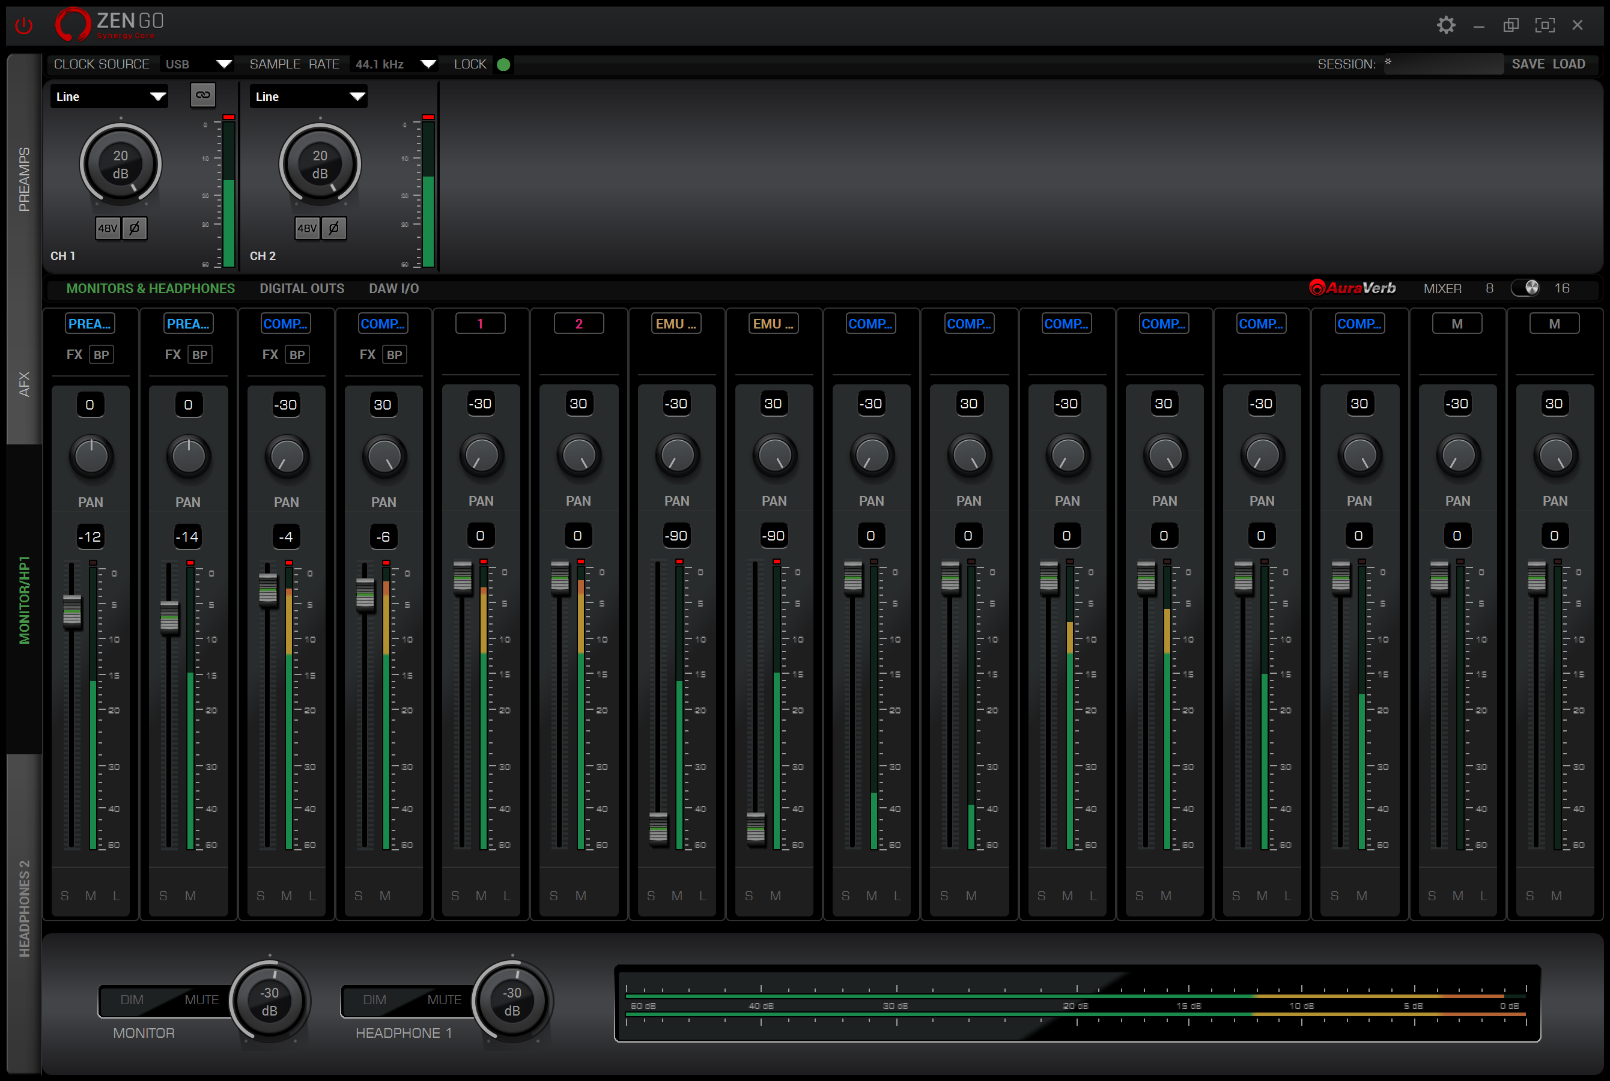Click BP to bypass FX on the first channel

(x=101, y=354)
